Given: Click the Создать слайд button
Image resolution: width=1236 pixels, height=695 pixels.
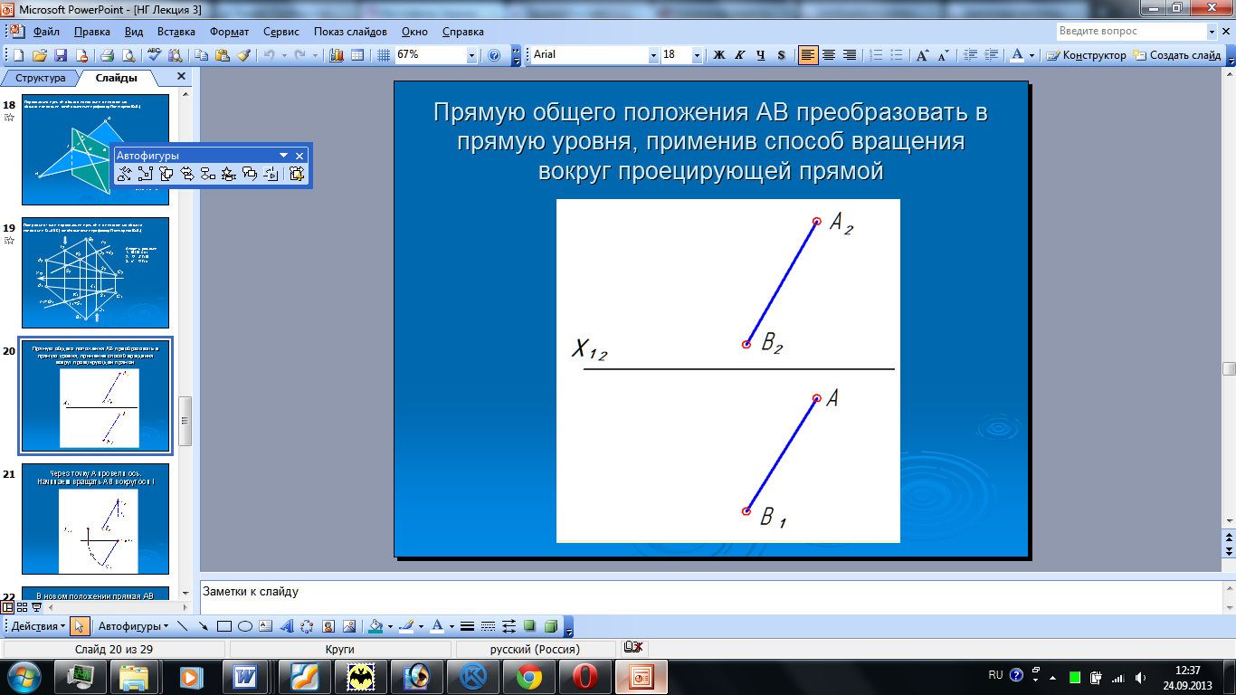Looking at the screenshot, I should (1176, 55).
